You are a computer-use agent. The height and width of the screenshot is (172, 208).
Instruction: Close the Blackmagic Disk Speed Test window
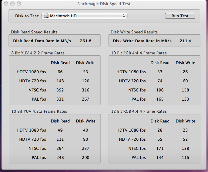coord(6,4)
